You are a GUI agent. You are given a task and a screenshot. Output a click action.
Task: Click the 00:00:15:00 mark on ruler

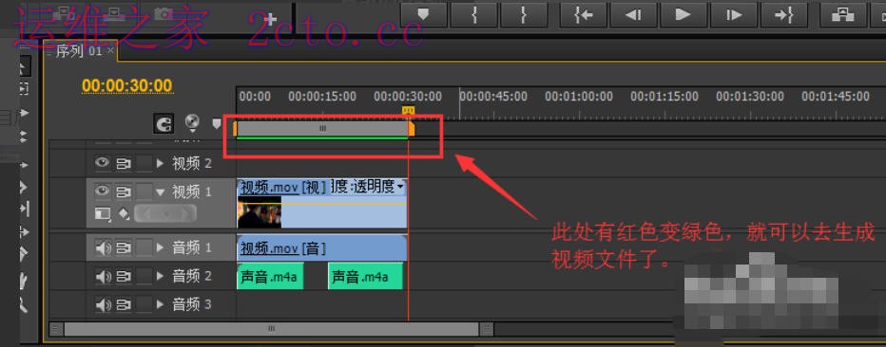(x=322, y=97)
